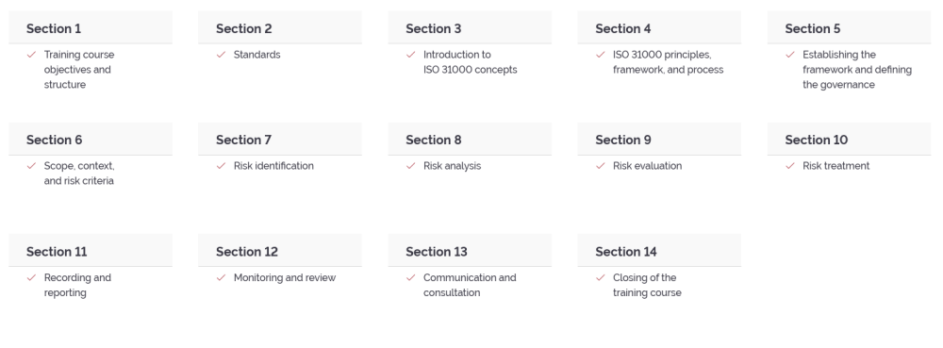Click checkmark next to Monitoring and review
943x348 pixels.
click(221, 277)
